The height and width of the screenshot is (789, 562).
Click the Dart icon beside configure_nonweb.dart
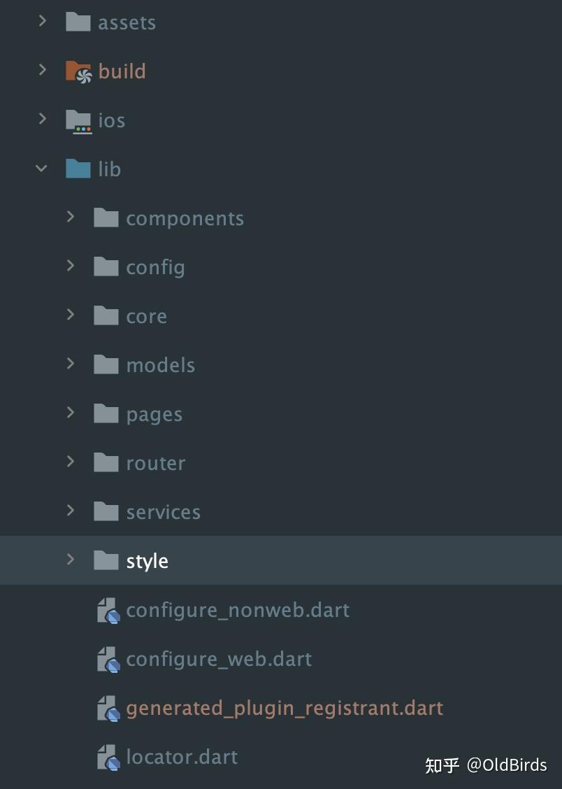[x=107, y=610]
